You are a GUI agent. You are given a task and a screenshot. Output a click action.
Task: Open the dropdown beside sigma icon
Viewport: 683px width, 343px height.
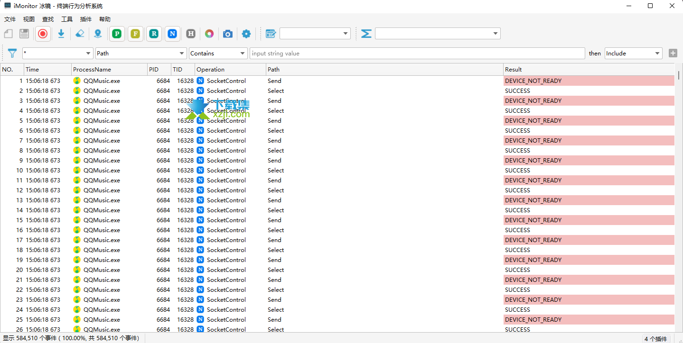[438, 34]
